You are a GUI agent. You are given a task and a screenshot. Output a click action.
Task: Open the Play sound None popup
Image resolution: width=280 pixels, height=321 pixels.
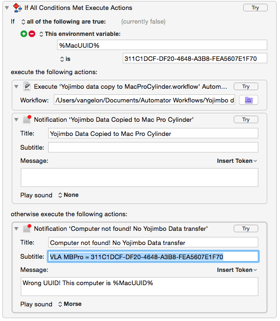tap(68, 195)
